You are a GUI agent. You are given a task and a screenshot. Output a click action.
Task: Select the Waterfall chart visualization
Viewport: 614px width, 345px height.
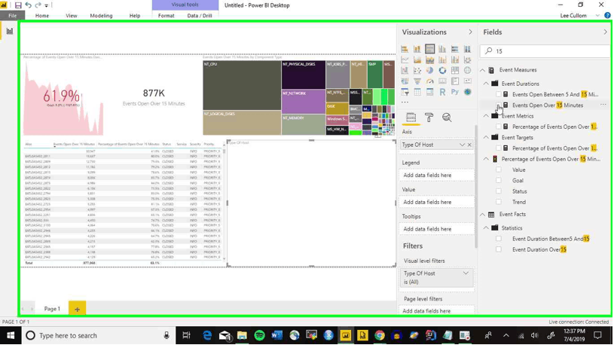(x=405, y=71)
